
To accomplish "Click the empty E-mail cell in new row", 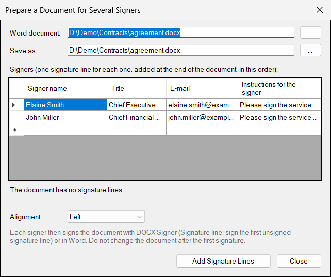I will tap(202, 129).
